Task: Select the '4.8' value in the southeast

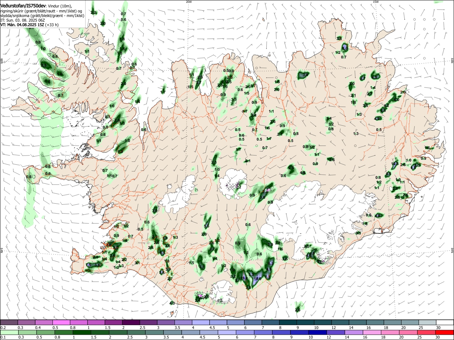Action: pos(377,215)
